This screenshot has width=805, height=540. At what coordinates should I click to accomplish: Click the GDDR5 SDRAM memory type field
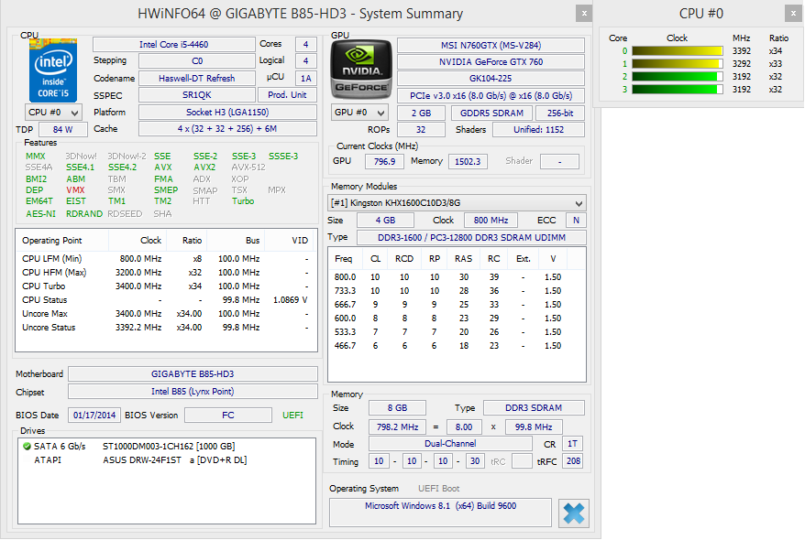491,113
